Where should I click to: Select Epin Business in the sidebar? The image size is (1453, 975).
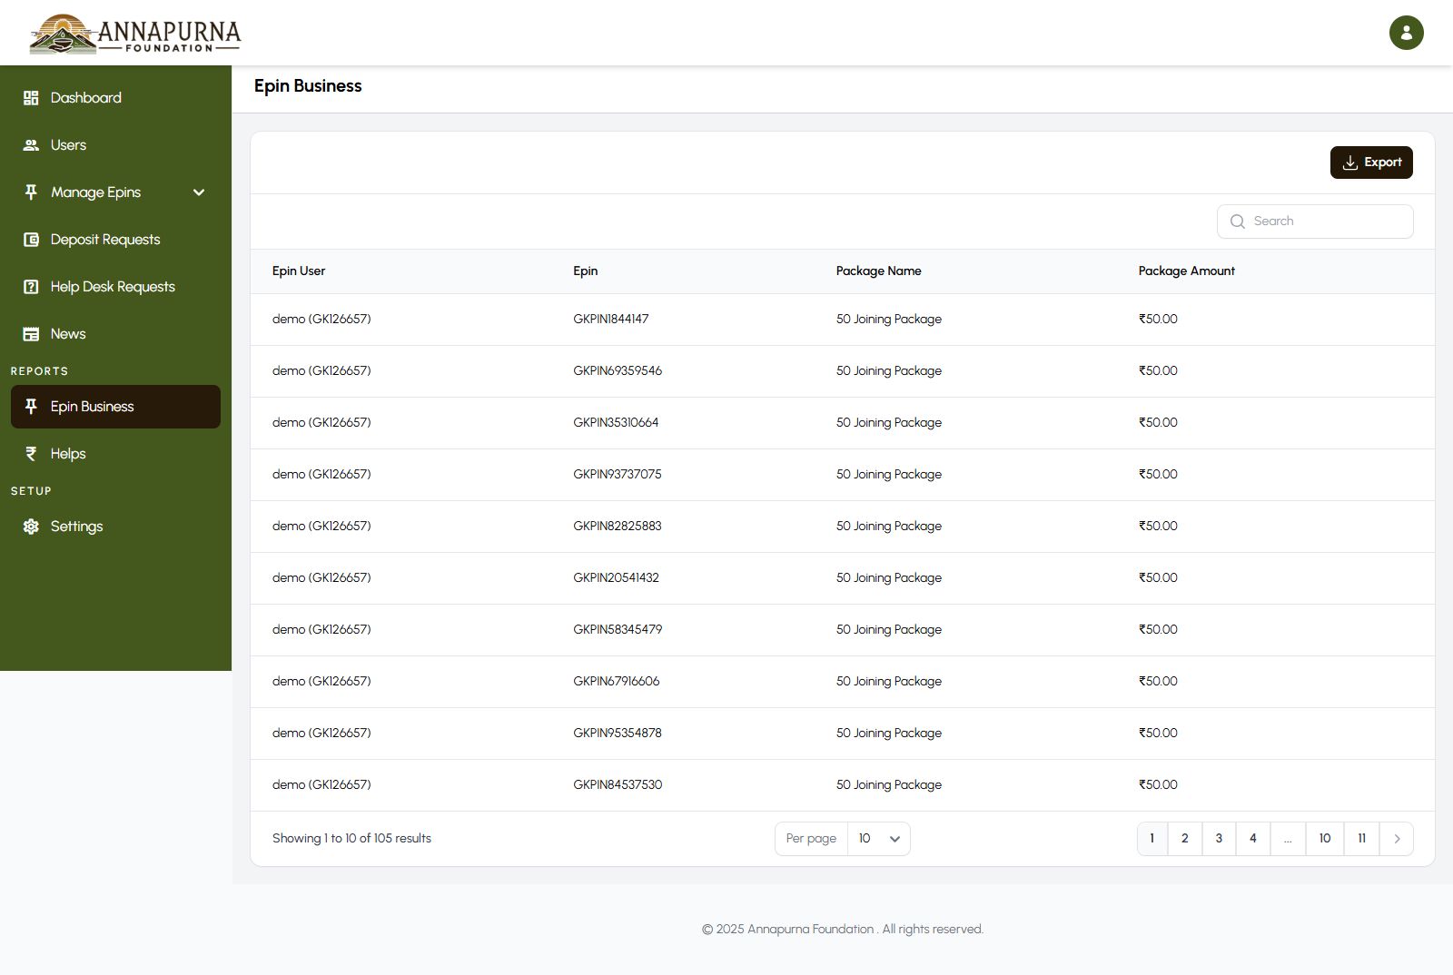tap(115, 407)
